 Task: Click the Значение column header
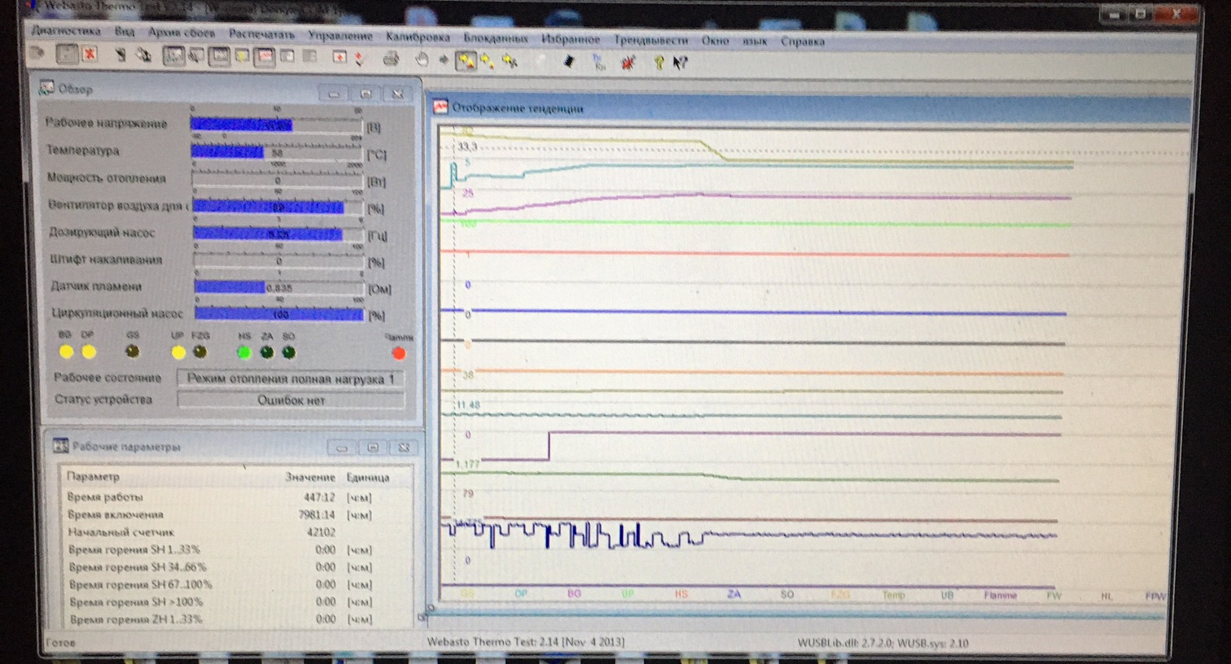pyautogui.click(x=310, y=477)
